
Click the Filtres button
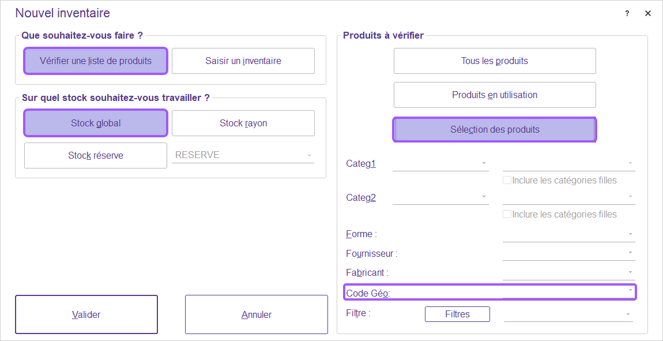click(457, 314)
